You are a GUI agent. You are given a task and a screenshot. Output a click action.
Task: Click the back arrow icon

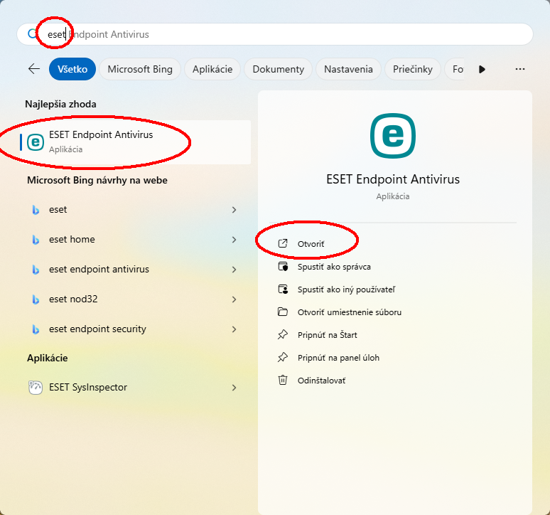[33, 69]
